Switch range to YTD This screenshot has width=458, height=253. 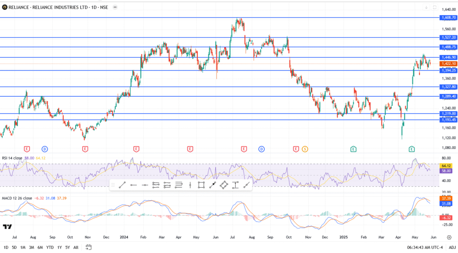(50, 248)
